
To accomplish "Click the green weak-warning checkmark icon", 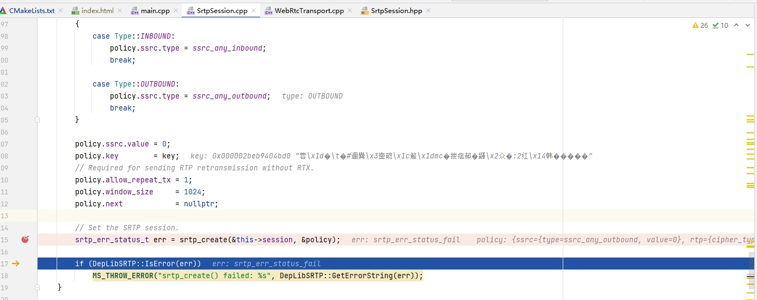I will (x=715, y=25).
